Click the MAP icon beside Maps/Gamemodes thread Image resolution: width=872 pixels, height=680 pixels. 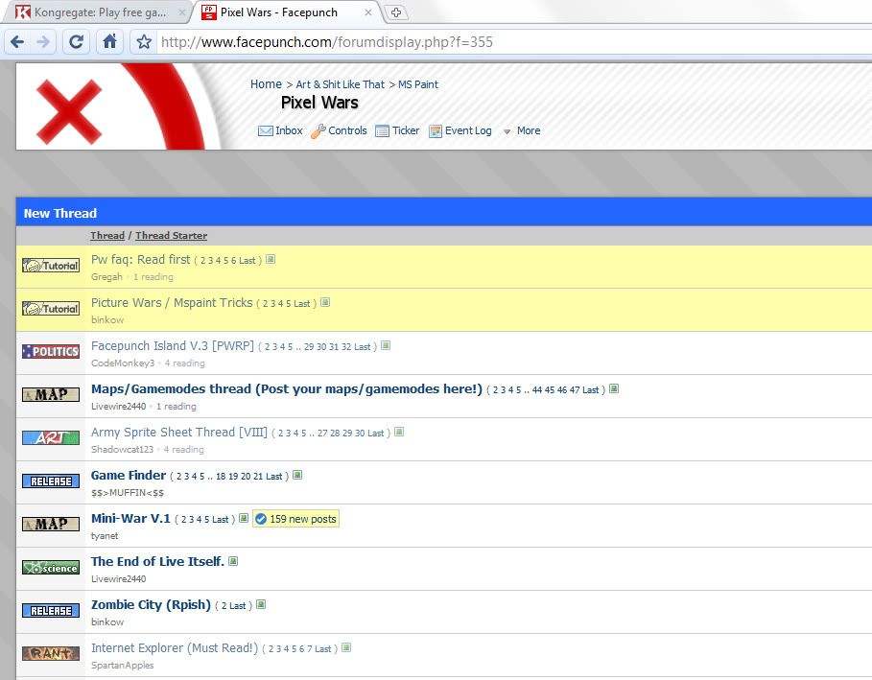(x=51, y=395)
